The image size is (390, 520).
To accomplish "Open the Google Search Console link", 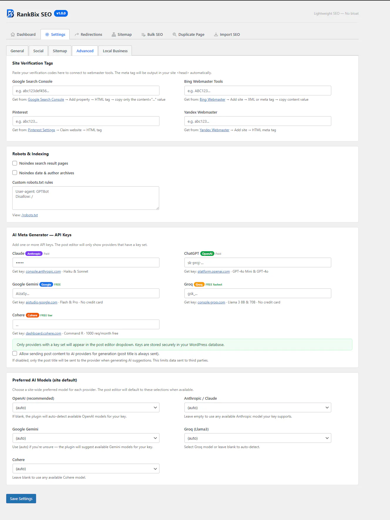I will tap(46, 99).
